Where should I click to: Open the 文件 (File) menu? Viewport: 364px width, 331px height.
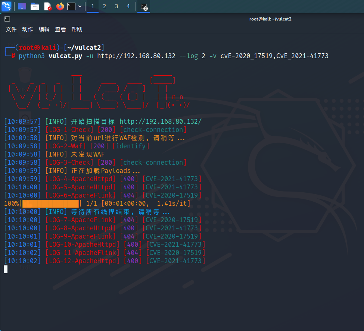(11, 29)
